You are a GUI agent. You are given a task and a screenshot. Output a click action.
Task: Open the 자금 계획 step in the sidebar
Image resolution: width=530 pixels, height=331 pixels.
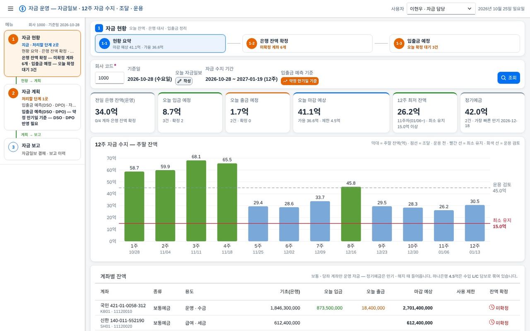[x=42, y=108]
